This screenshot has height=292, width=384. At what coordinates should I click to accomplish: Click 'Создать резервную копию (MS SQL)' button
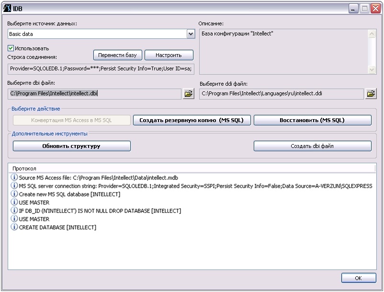click(192, 120)
